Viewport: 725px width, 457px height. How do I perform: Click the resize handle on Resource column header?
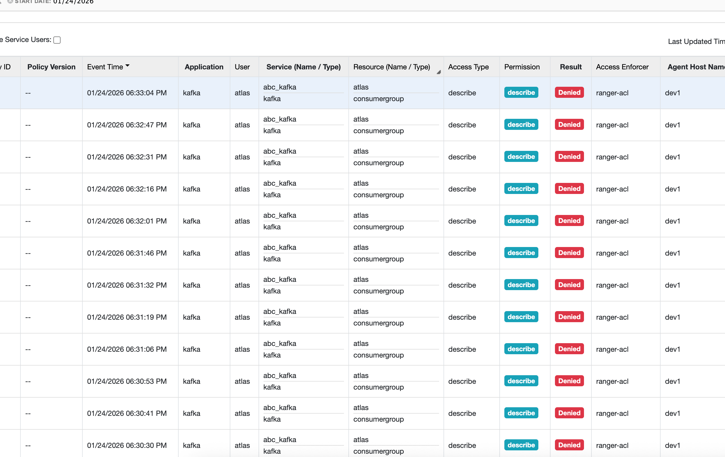(x=439, y=72)
